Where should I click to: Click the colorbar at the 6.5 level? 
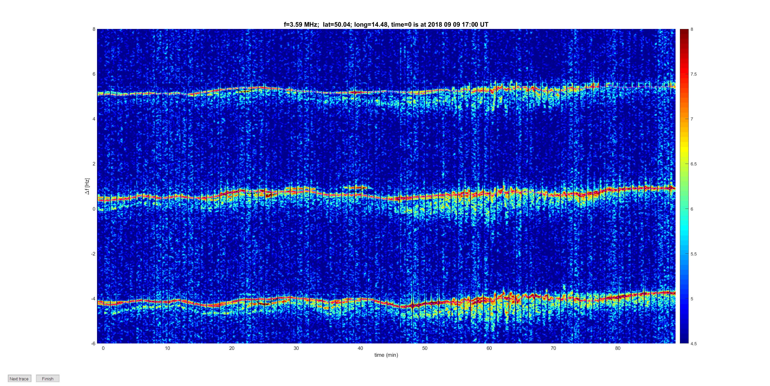[x=684, y=164]
